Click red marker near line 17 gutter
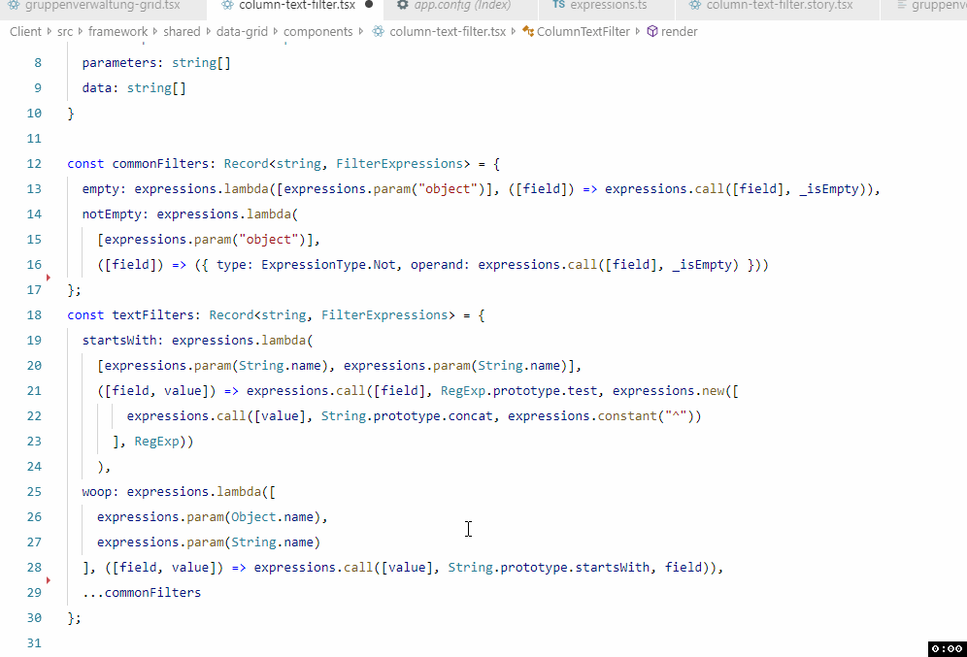This screenshot has width=967, height=657. click(49, 278)
